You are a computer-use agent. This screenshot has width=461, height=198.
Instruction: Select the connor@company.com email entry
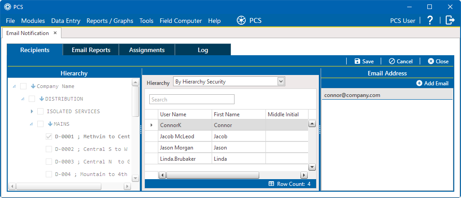coord(387,95)
